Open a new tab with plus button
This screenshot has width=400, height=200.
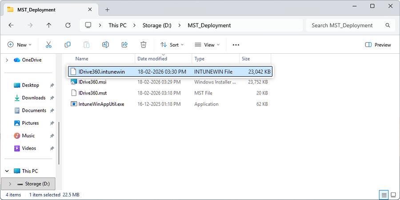click(107, 9)
